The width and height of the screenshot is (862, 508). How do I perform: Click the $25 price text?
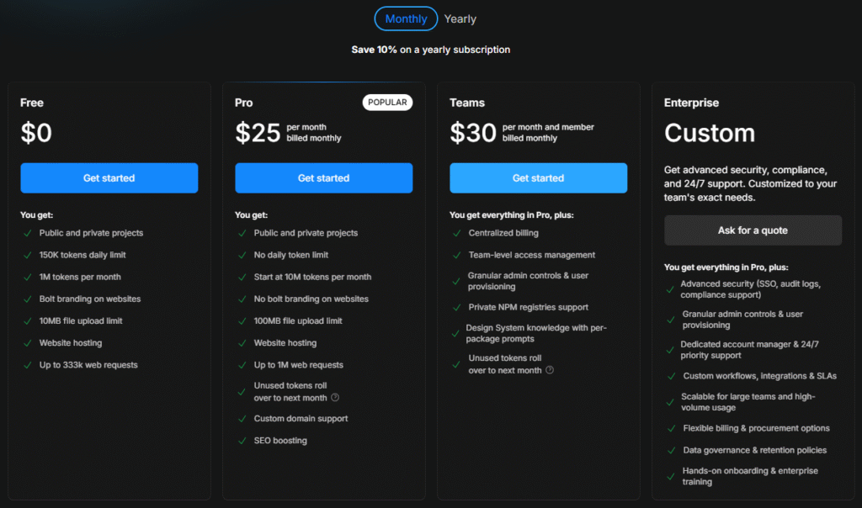[258, 133]
